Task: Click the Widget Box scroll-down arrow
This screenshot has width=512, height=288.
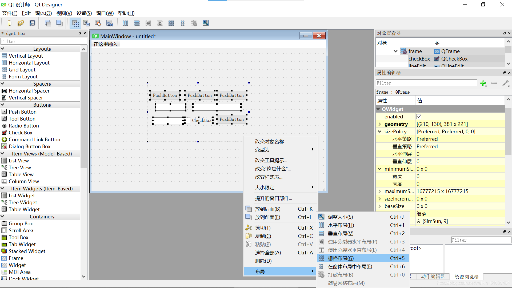Action: click(x=84, y=277)
